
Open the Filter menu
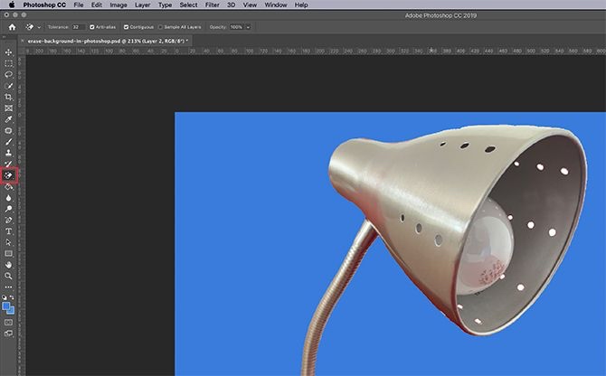[212, 5]
